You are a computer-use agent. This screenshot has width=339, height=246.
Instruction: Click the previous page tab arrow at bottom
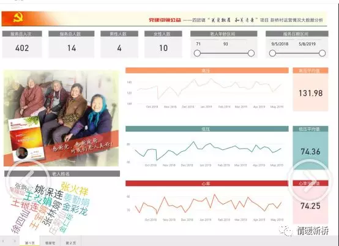point(3,241)
